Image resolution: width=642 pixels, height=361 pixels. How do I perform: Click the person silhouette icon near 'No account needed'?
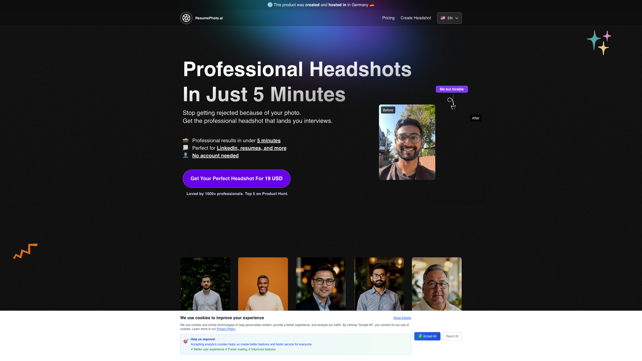coord(186,155)
